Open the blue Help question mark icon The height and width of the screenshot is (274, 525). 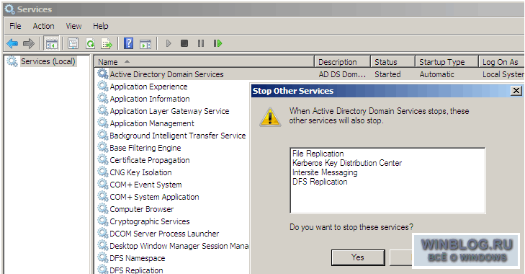(129, 43)
